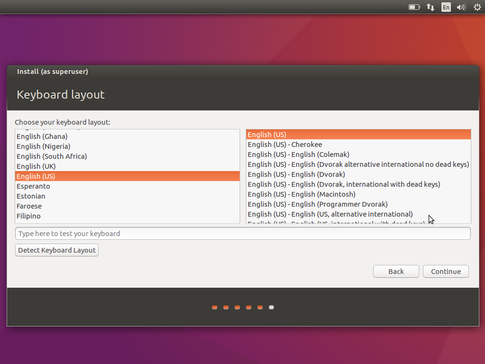Select English (US) - English (Colemak) variant

coord(359,155)
